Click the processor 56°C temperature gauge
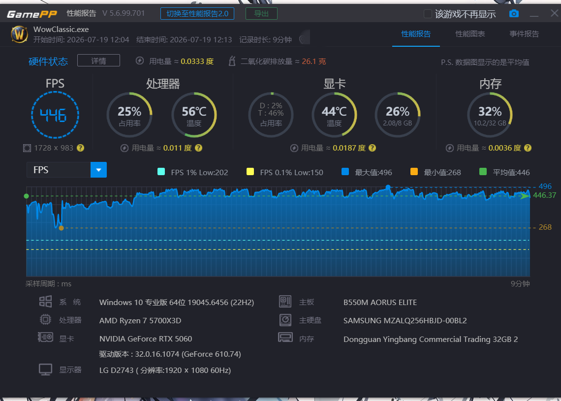561x401 pixels. tap(194, 115)
